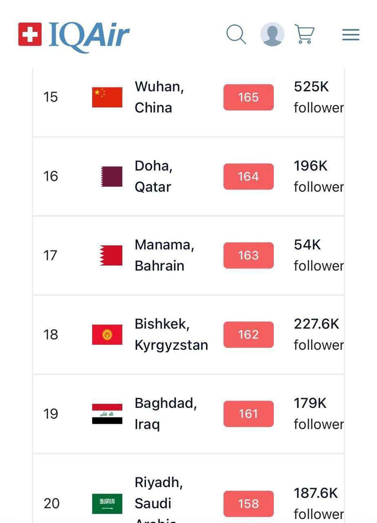The width and height of the screenshot is (377, 523).
Task: Open the hamburger navigation menu
Action: point(350,34)
